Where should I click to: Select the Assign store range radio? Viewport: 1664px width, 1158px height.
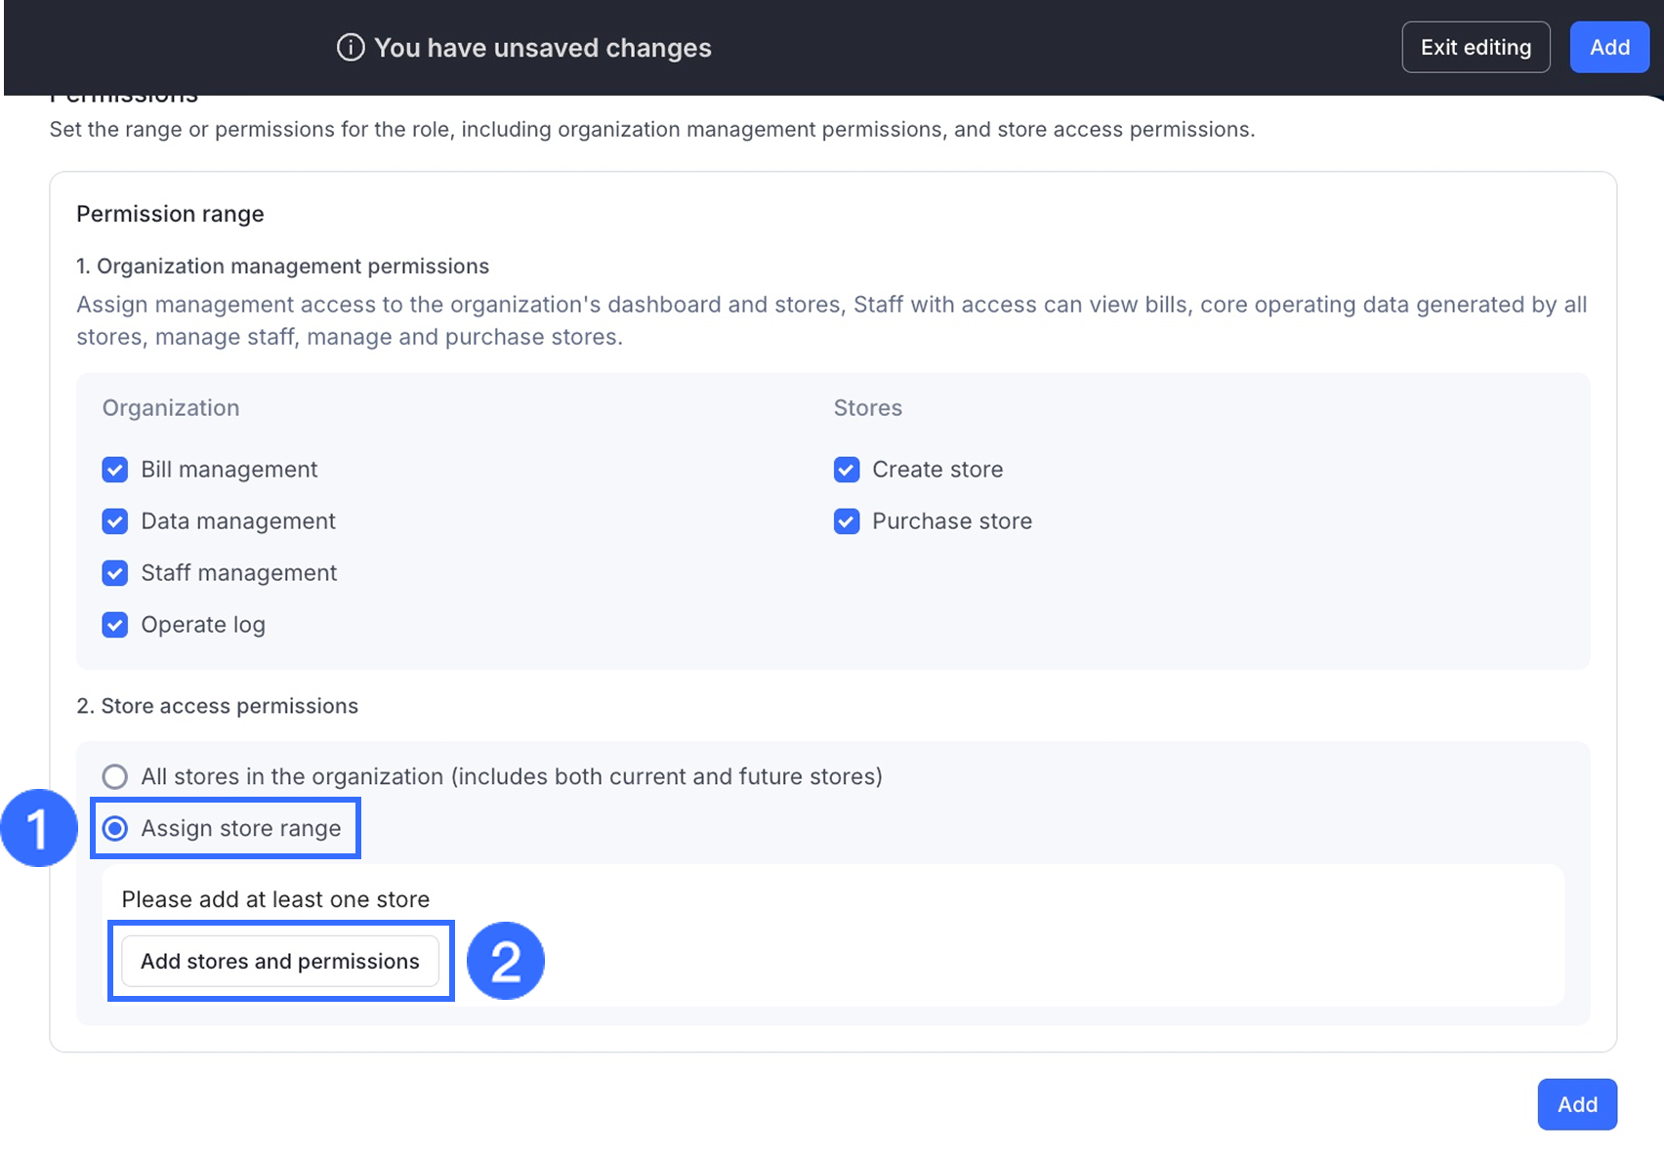115,829
